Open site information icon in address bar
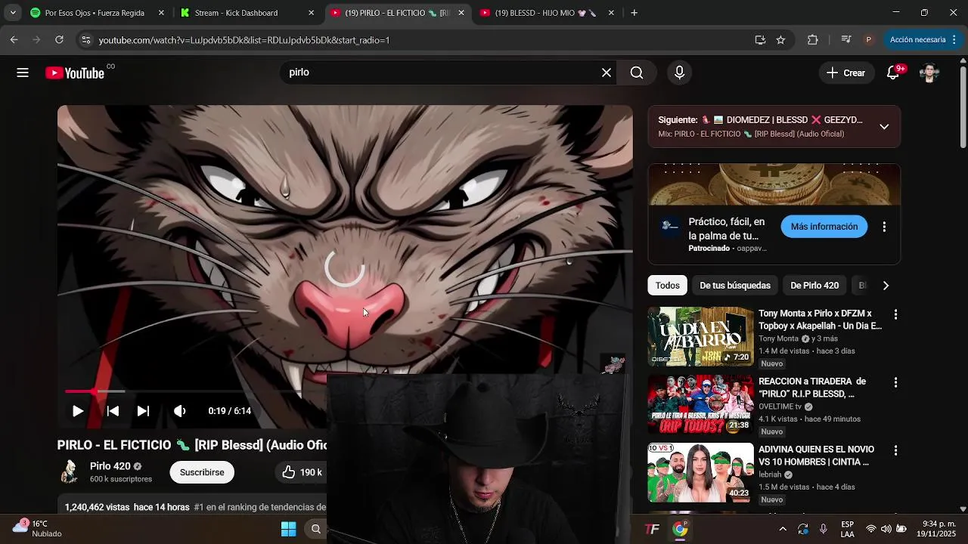Image resolution: width=968 pixels, height=544 pixels. pyautogui.click(x=85, y=40)
